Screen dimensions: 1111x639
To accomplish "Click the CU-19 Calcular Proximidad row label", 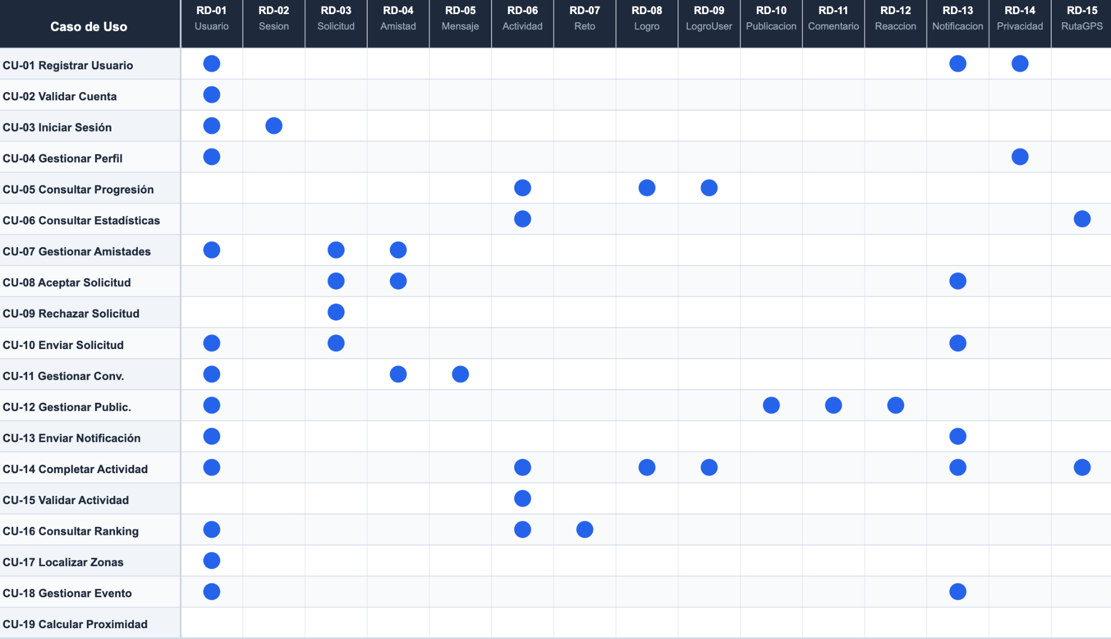I will tap(75, 624).
